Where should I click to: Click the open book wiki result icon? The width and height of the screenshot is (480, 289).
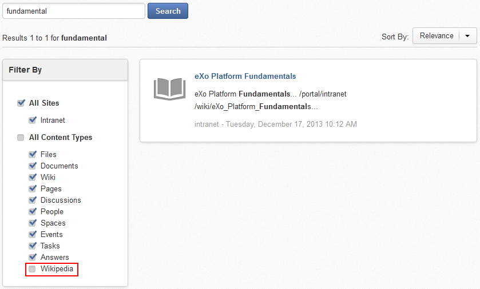169,89
